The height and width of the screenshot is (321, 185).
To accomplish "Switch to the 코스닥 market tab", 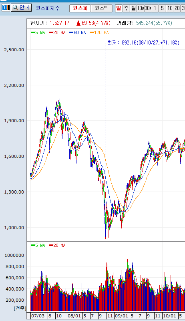I will (102, 8).
